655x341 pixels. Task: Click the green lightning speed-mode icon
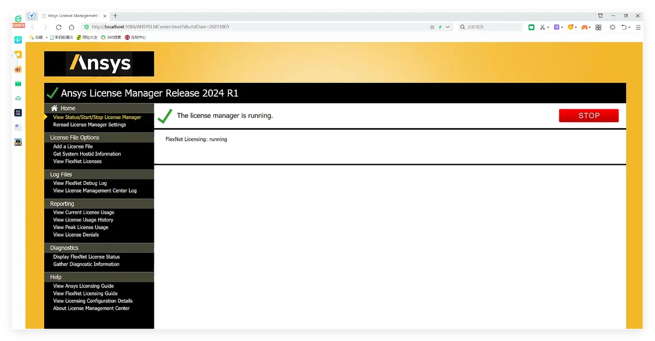point(440,27)
